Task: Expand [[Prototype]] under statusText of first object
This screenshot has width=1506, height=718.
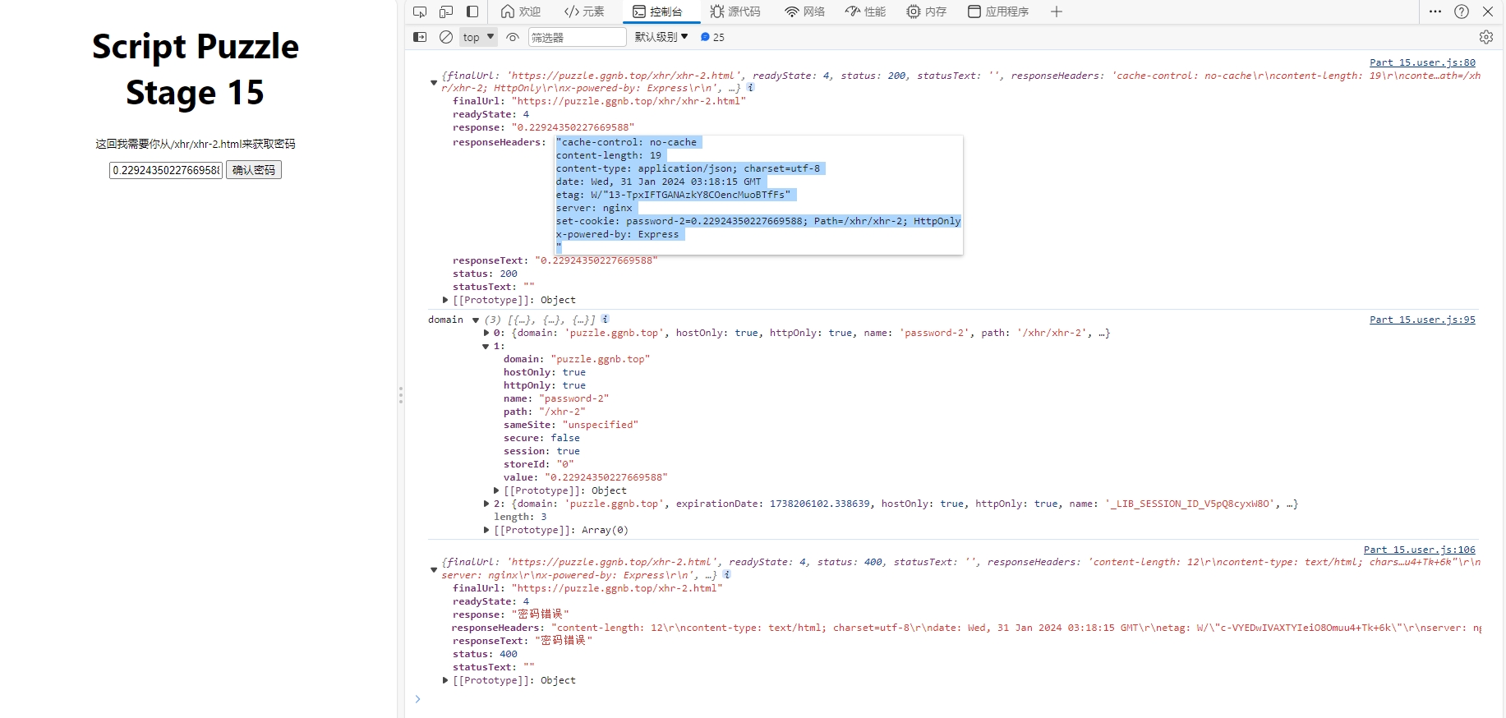Action: pos(445,300)
